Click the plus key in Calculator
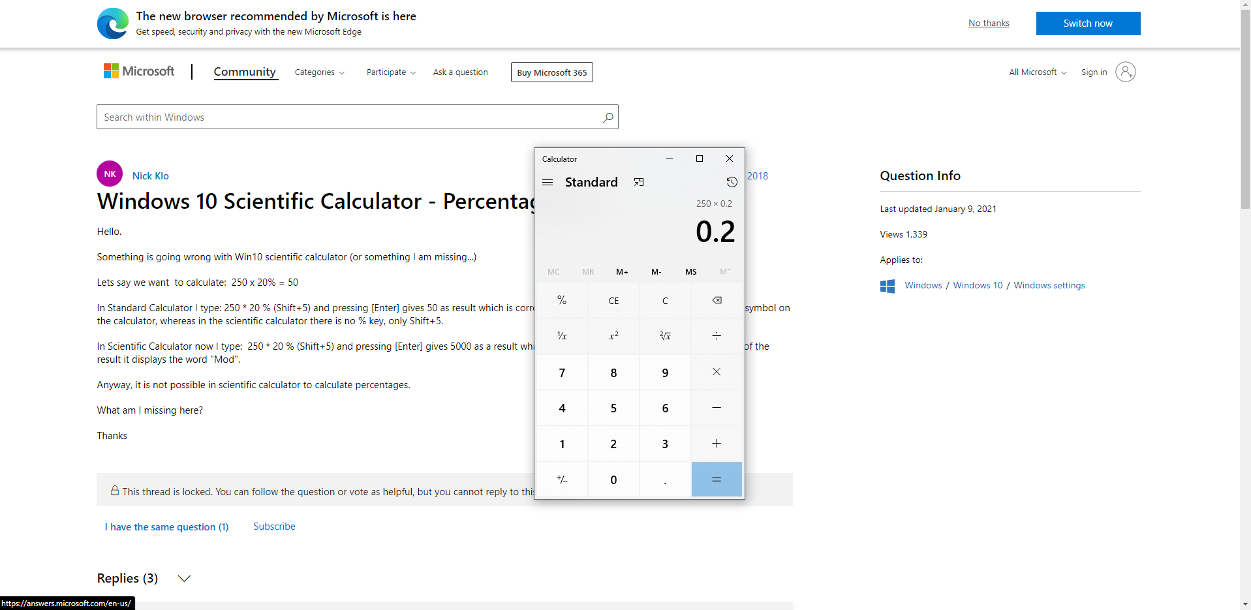This screenshot has height=610, width=1251. (717, 444)
